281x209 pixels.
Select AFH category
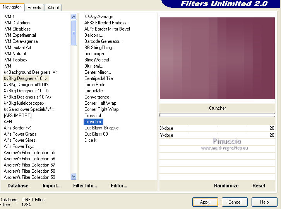point(8,122)
